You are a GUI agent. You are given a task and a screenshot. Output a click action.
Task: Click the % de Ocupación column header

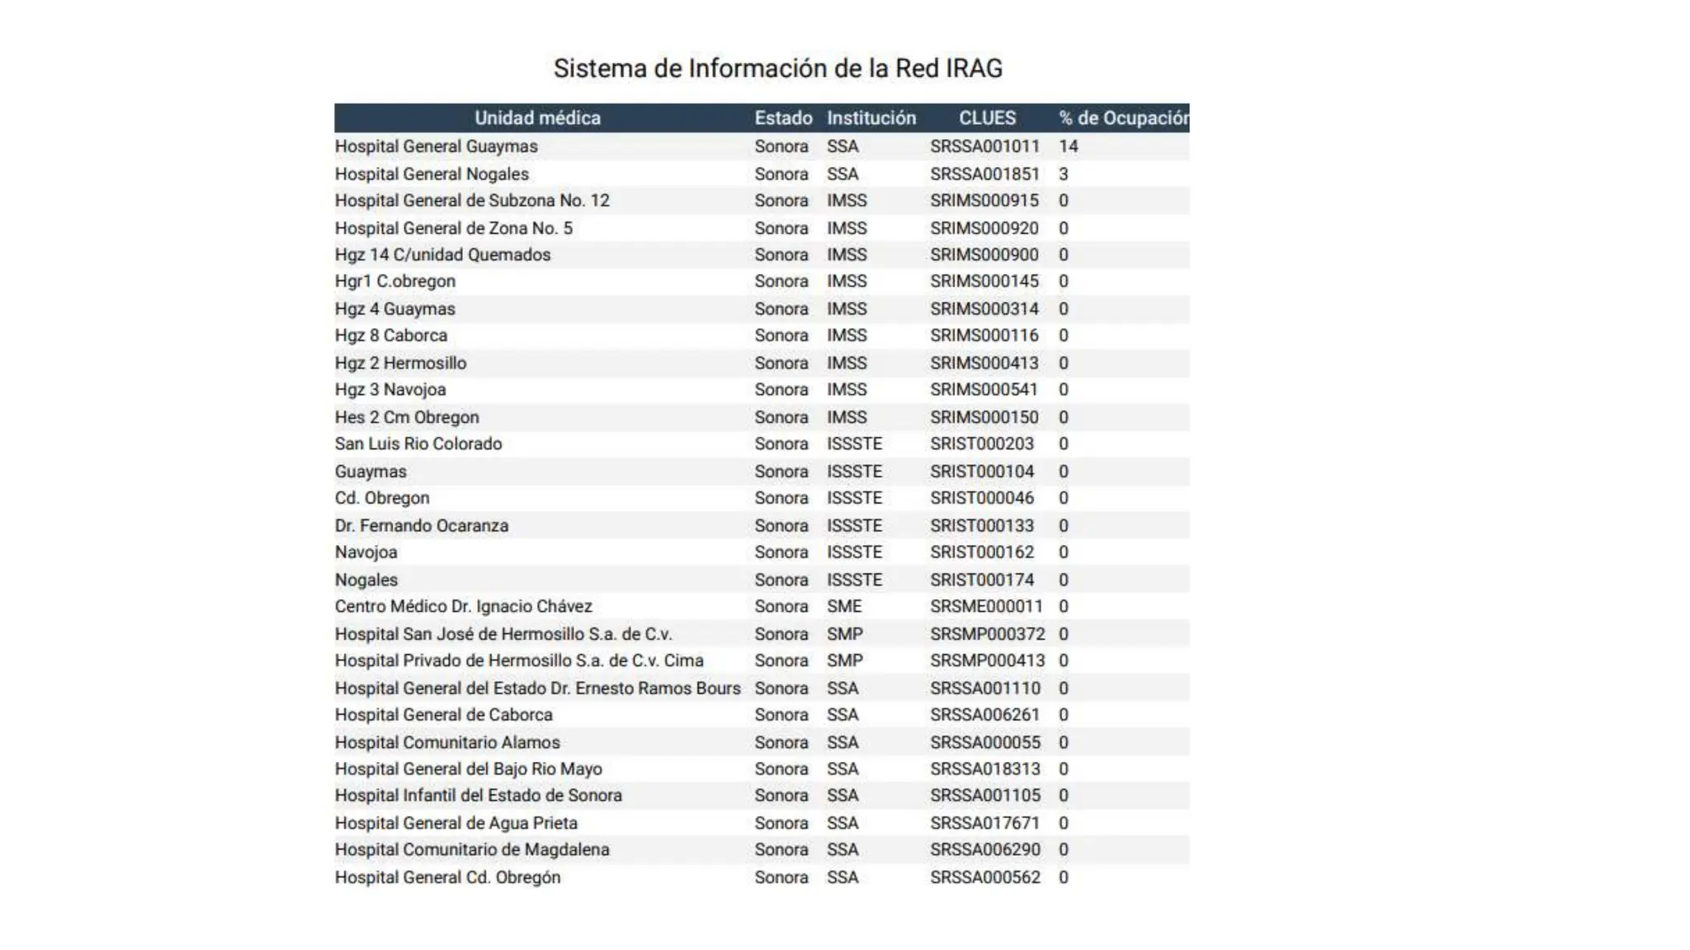pyautogui.click(x=1123, y=118)
